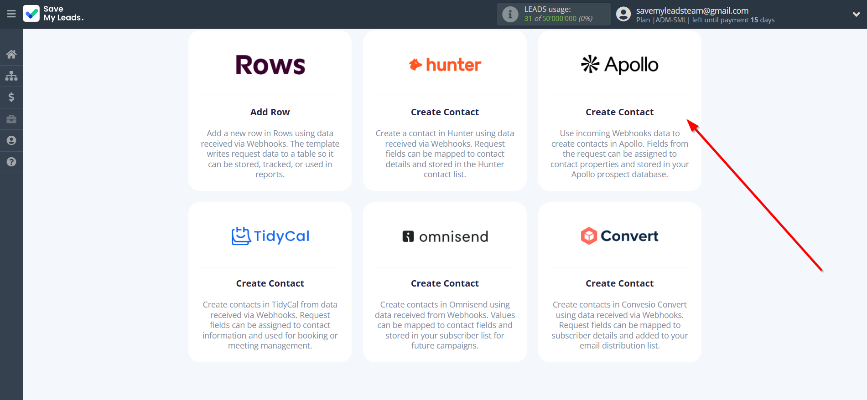Click the Apollo prospect database description
This screenshot has height=400, width=867.
coord(619,154)
